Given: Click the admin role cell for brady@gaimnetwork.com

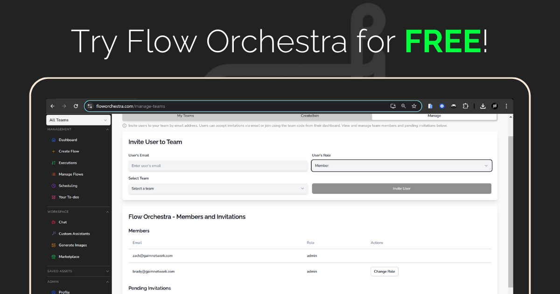Looking at the screenshot, I should pyautogui.click(x=312, y=272).
